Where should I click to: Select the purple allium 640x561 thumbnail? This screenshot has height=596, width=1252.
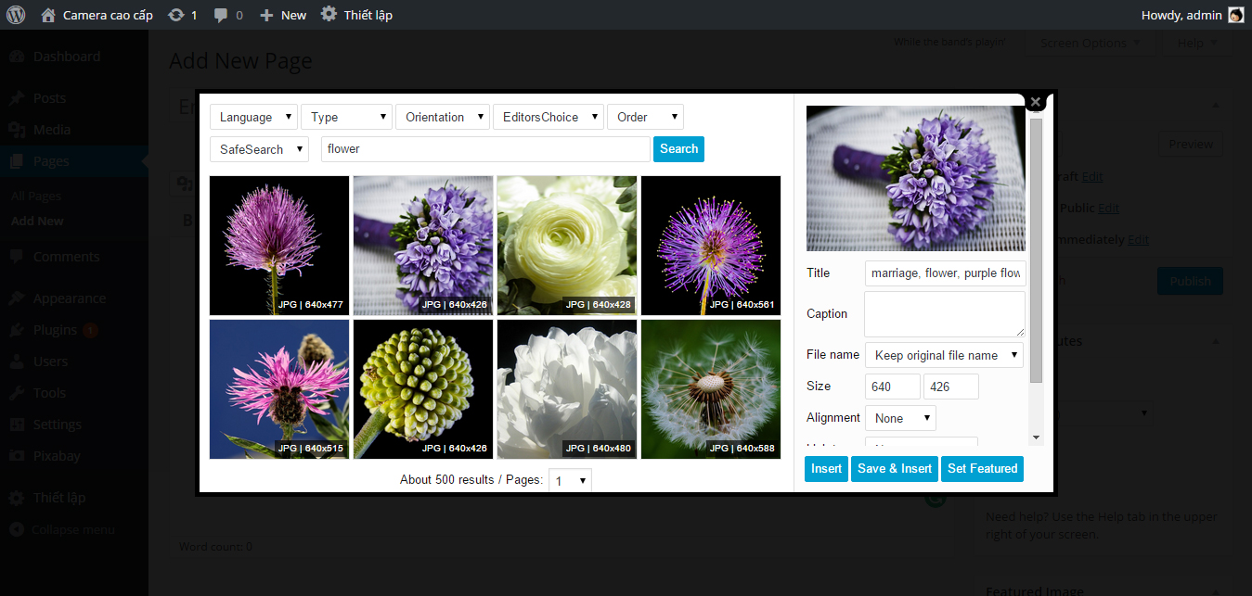click(x=711, y=246)
